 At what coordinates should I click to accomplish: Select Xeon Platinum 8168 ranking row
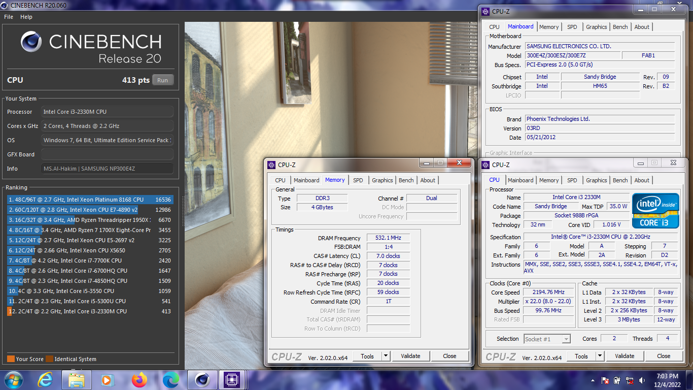coord(90,200)
